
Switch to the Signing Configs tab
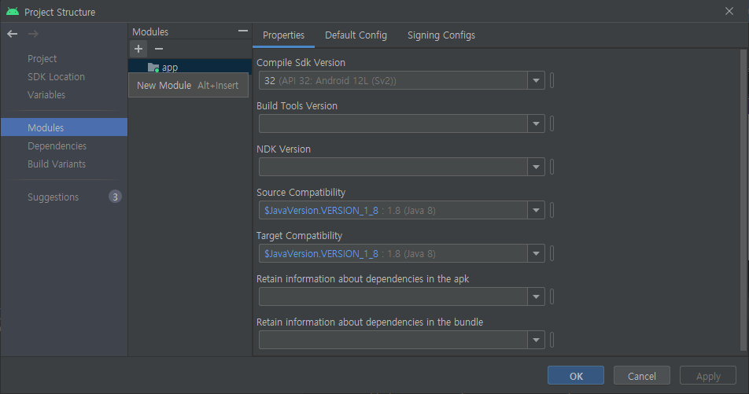441,35
